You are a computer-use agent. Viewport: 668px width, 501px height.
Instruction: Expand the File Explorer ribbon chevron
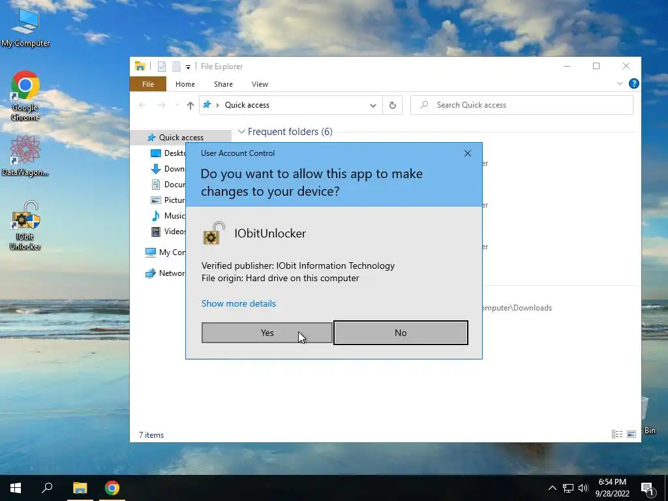coord(620,83)
